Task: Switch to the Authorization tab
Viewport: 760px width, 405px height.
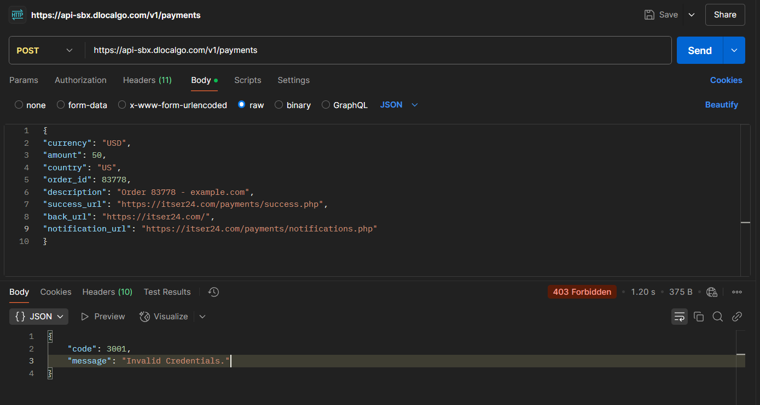Action: [x=80, y=80]
